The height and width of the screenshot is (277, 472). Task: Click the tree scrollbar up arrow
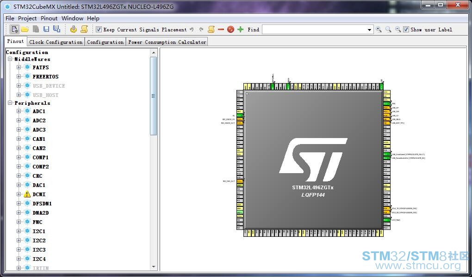[x=154, y=53]
